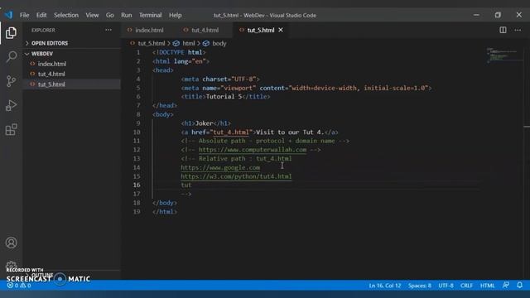Screen dimensions: 530x298
Task: Click the body breadcrumb item
Action: 219,43
